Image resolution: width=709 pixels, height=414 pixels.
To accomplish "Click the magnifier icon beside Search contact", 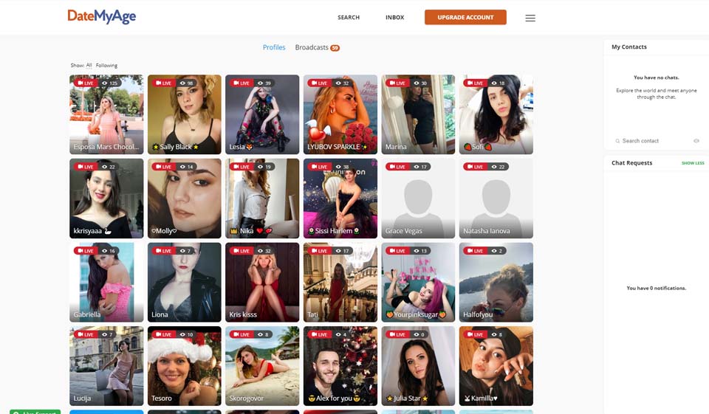I will (x=617, y=141).
